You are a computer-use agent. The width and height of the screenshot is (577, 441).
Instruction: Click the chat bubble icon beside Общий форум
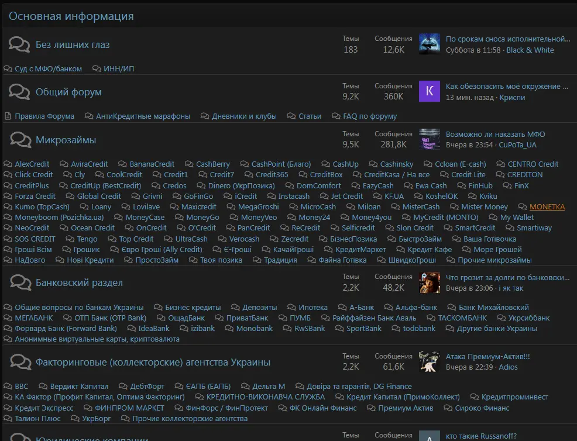tap(20, 92)
